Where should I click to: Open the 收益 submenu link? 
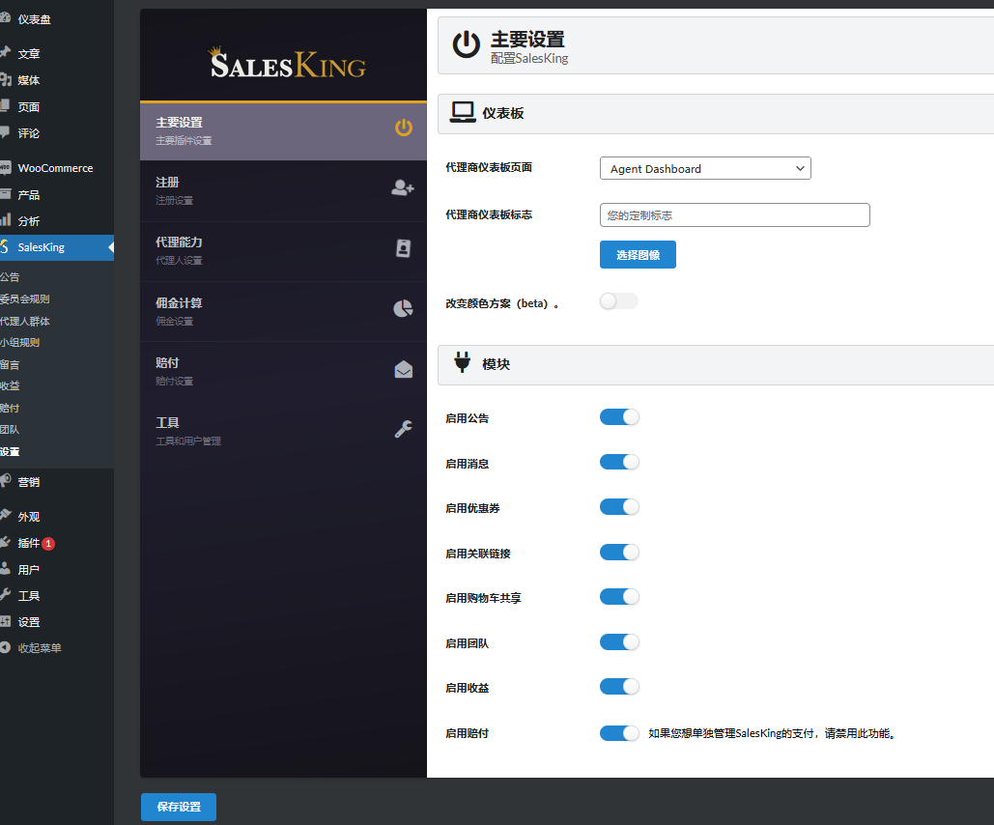click(10, 385)
